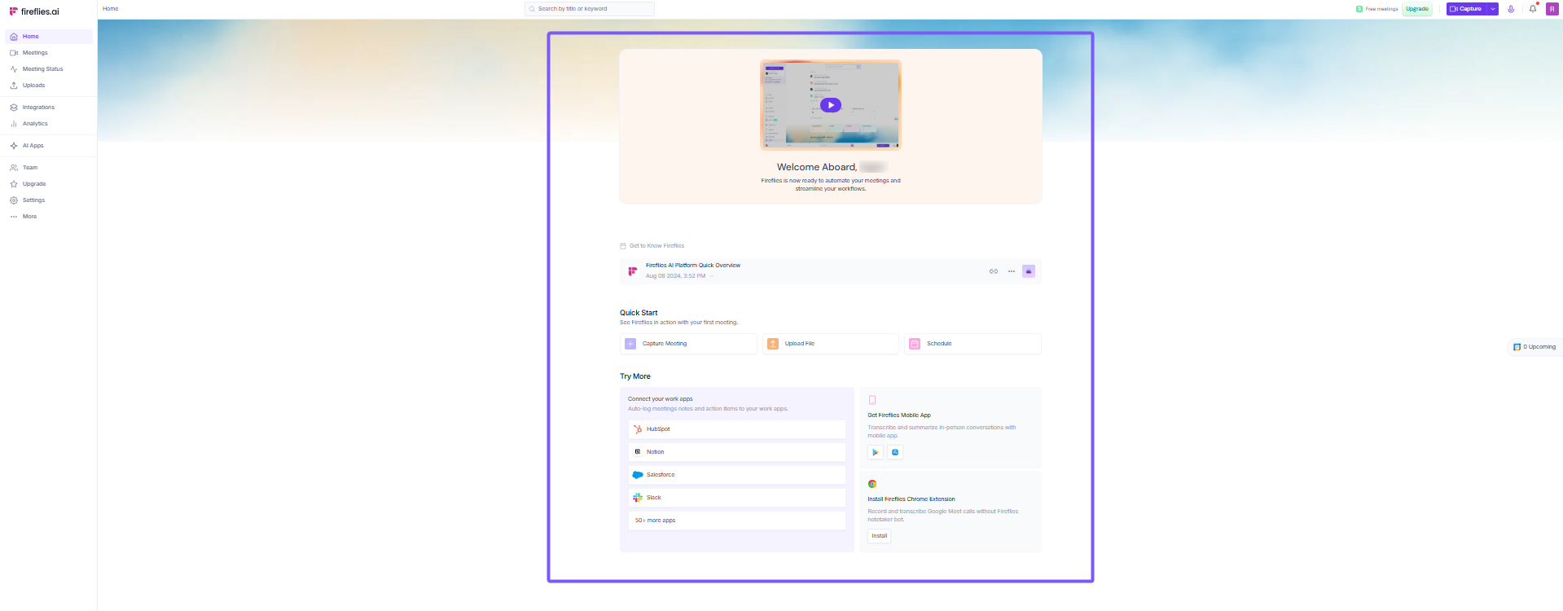Click the Install Fireflies Chrome Extension title
1563x611 pixels.
[911, 499]
